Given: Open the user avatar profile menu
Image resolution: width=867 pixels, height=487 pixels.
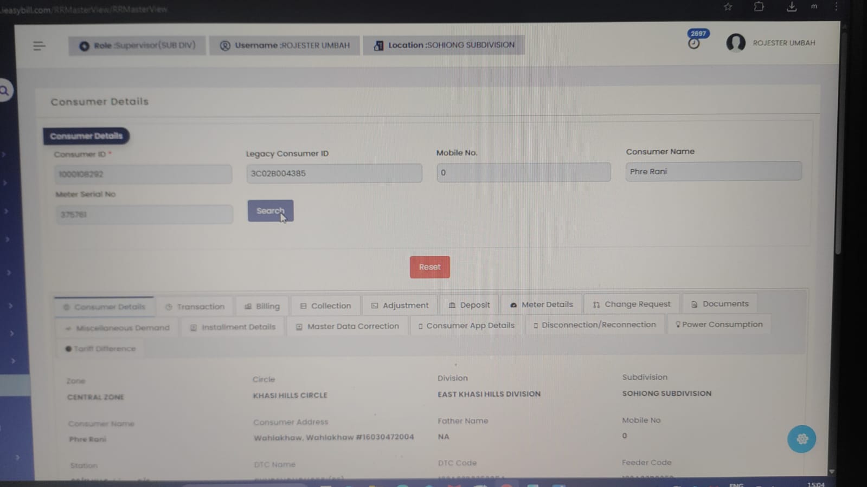Looking at the screenshot, I should [x=736, y=42].
